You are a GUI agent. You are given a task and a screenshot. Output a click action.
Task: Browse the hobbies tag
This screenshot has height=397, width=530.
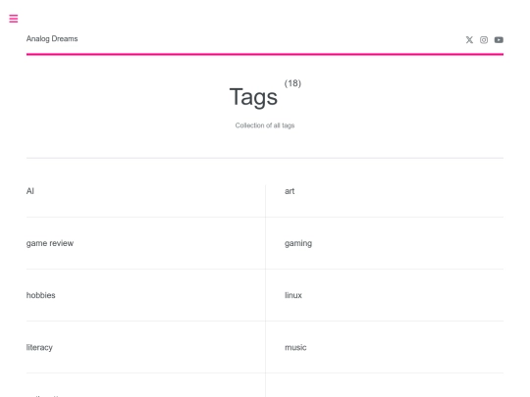click(x=41, y=295)
